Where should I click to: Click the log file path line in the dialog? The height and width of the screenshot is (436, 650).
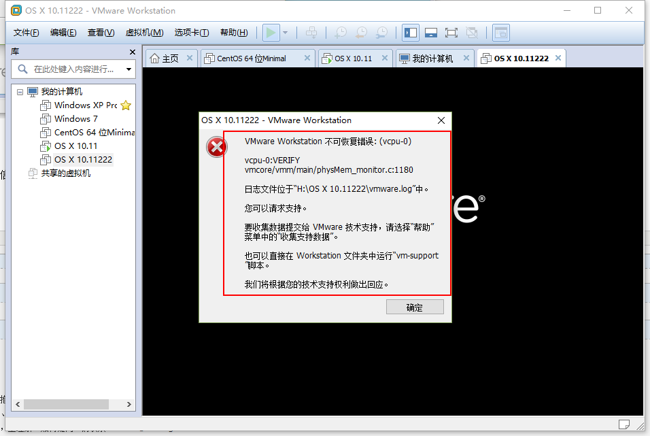(x=336, y=189)
